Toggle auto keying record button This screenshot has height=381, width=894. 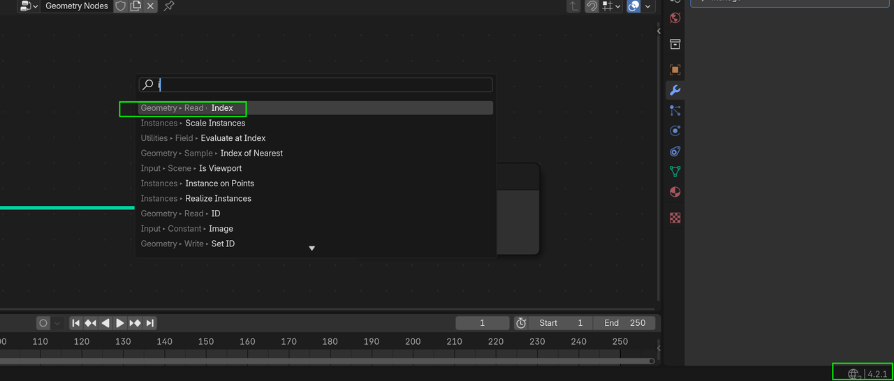point(43,323)
